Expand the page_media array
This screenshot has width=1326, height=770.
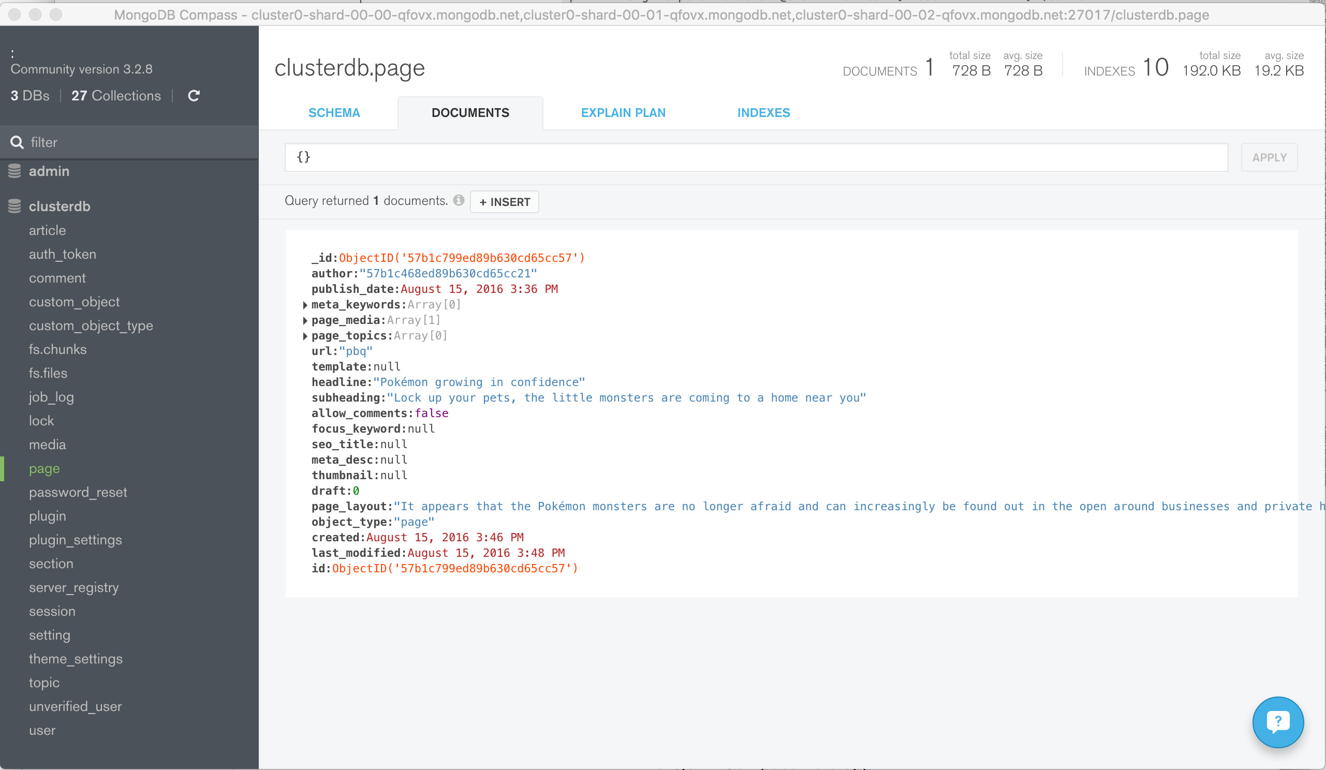[305, 320]
